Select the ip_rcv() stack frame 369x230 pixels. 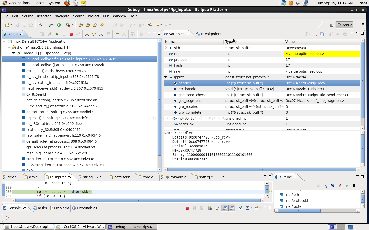pyautogui.click(x=57, y=83)
